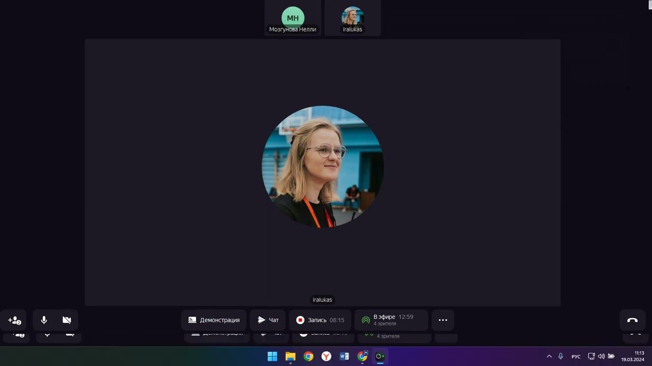Toggle the camera on
This screenshot has height=366, width=652.
tap(67, 320)
